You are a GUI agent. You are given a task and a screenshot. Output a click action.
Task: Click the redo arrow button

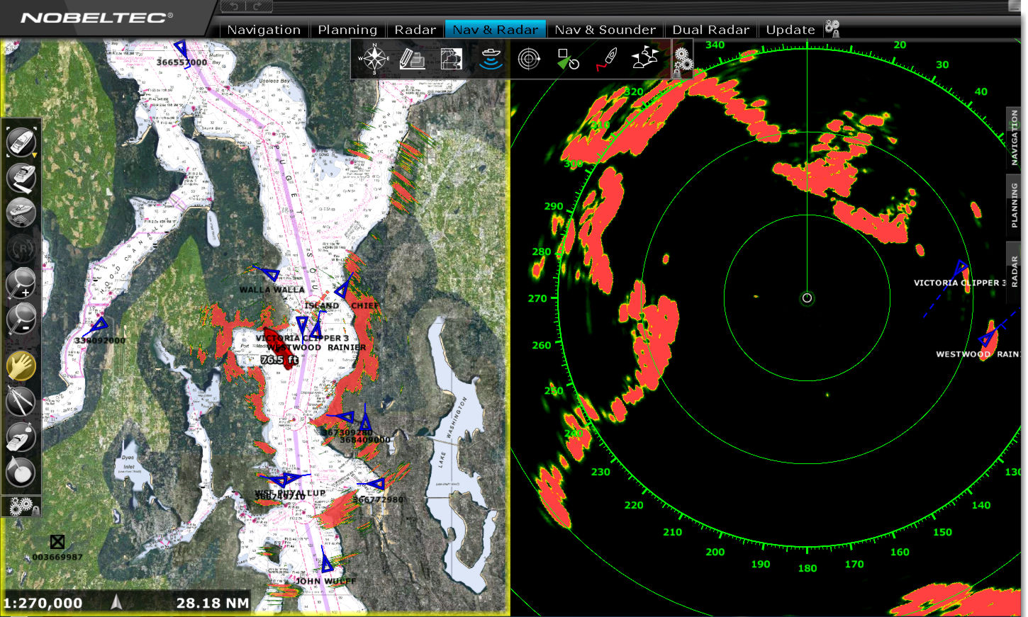click(259, 6)
